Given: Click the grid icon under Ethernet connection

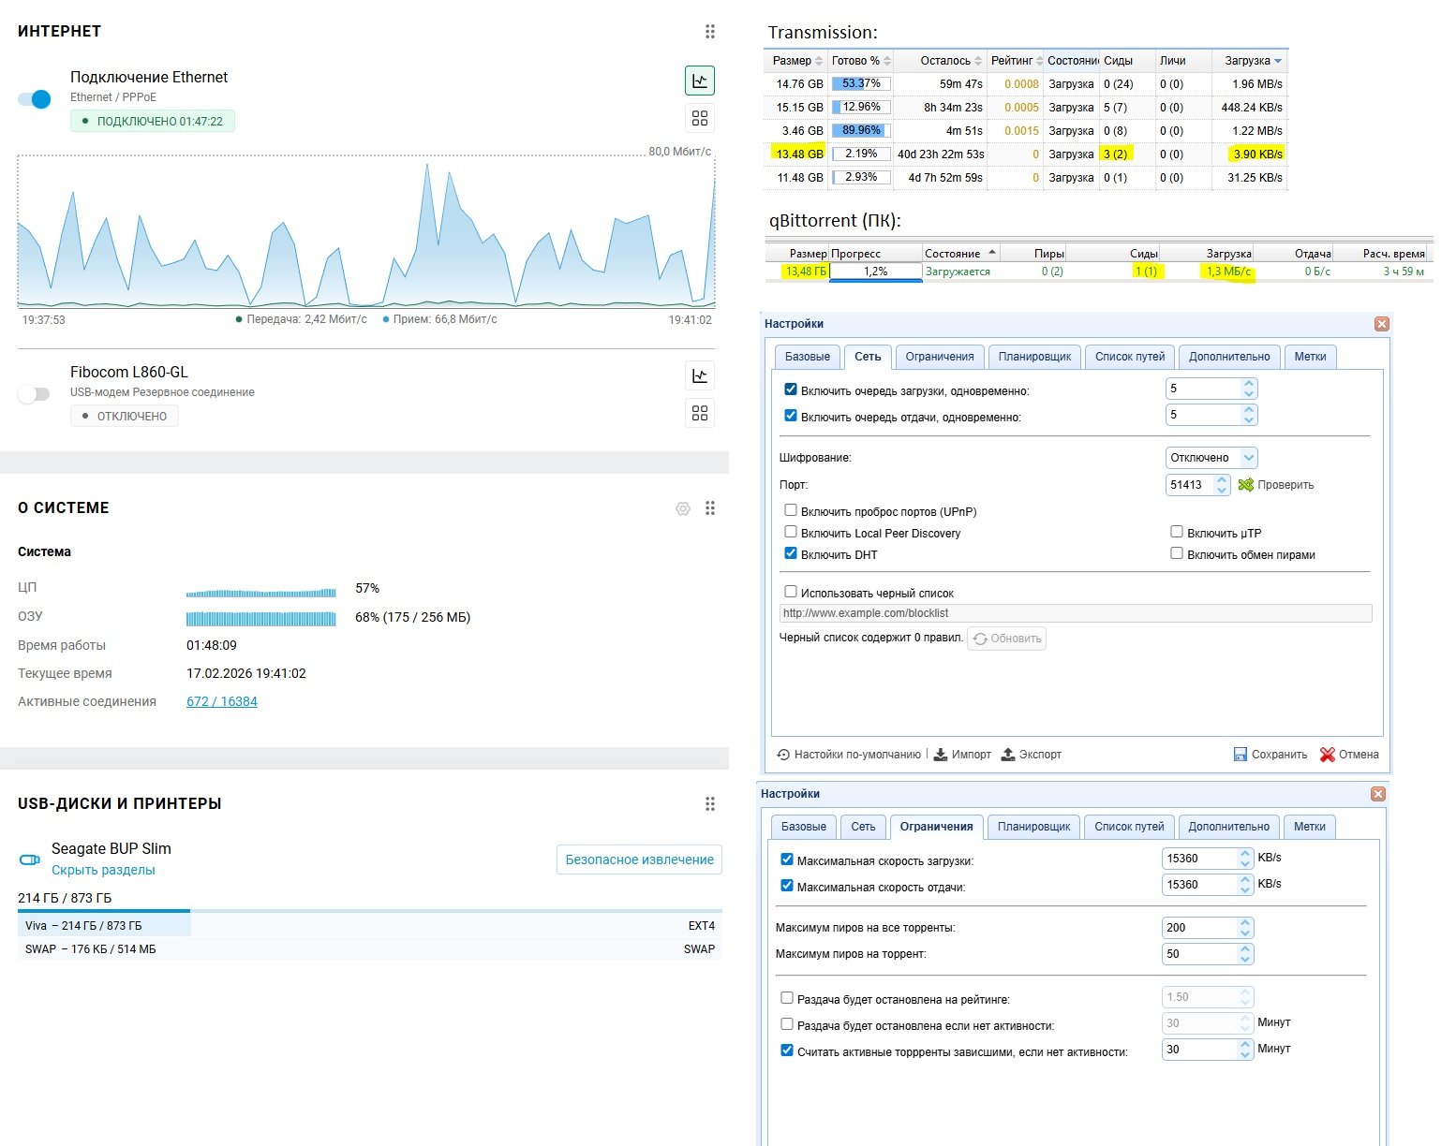Looking at the screenshot, I should [700, 118].
